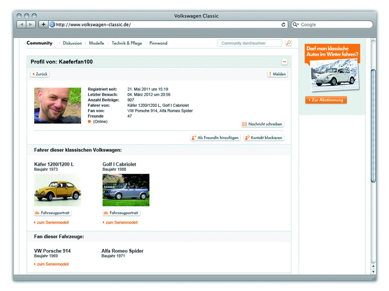Click the Baujahr 1973 text

click(x=46, y=169)
